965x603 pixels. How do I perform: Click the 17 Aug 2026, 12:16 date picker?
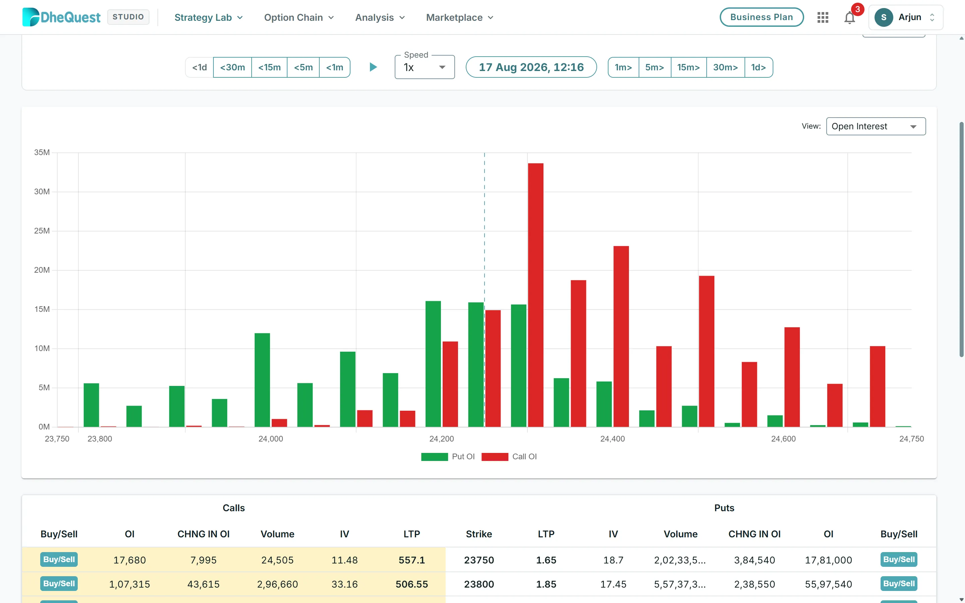531,67
